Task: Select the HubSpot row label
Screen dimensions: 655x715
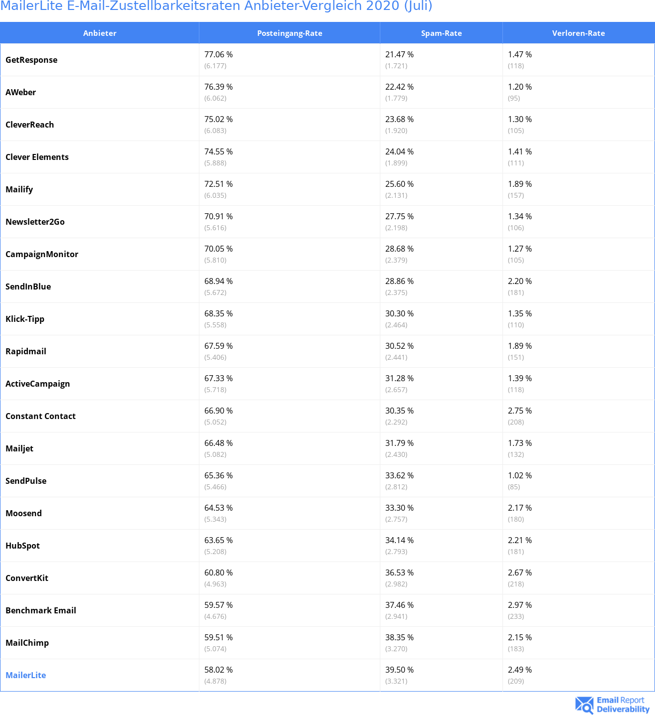Action: pos(23,546)
